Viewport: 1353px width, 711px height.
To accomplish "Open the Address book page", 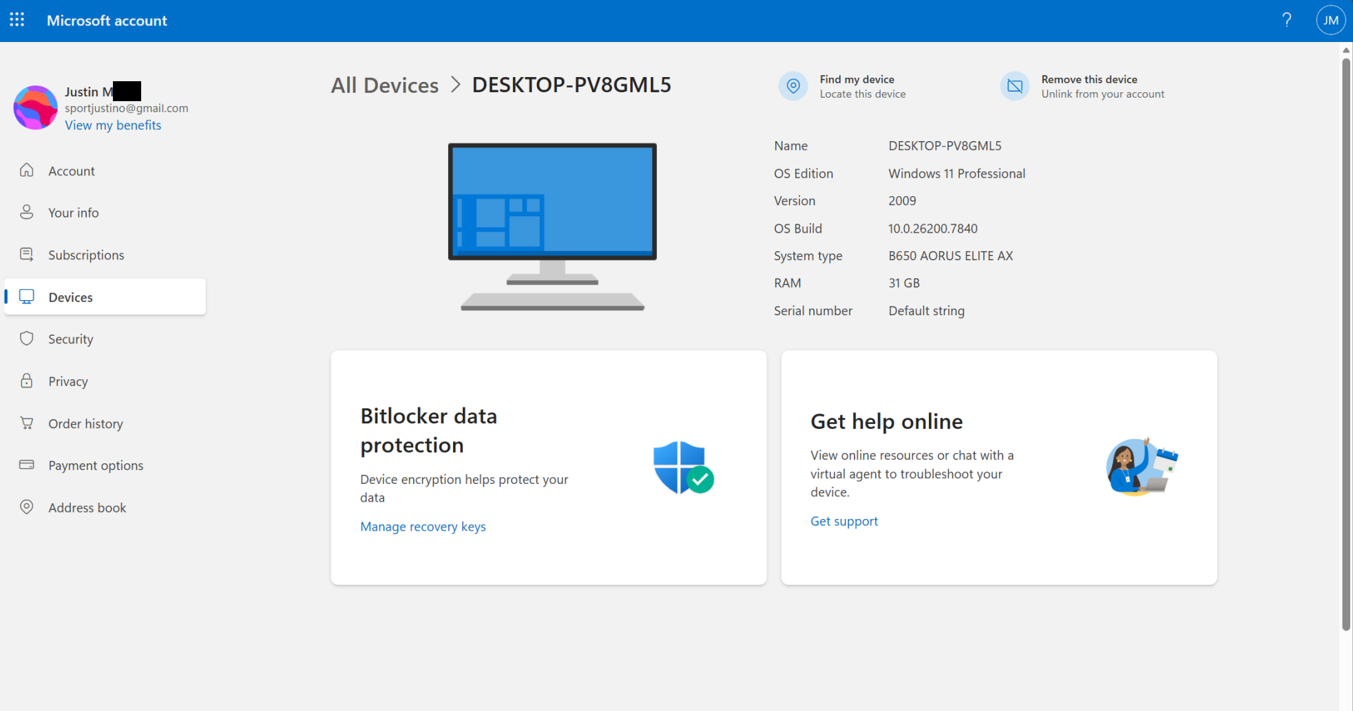I will click(105, 507).
